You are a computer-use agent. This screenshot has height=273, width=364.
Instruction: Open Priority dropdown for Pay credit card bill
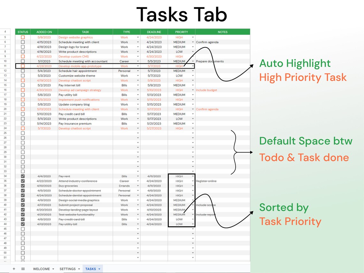click(193, 114)
